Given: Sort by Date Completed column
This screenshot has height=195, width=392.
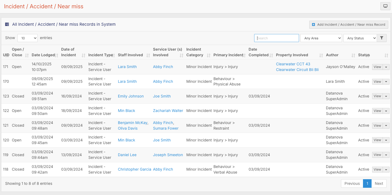Looking at the screenshot, I should [x=261, y=52].
